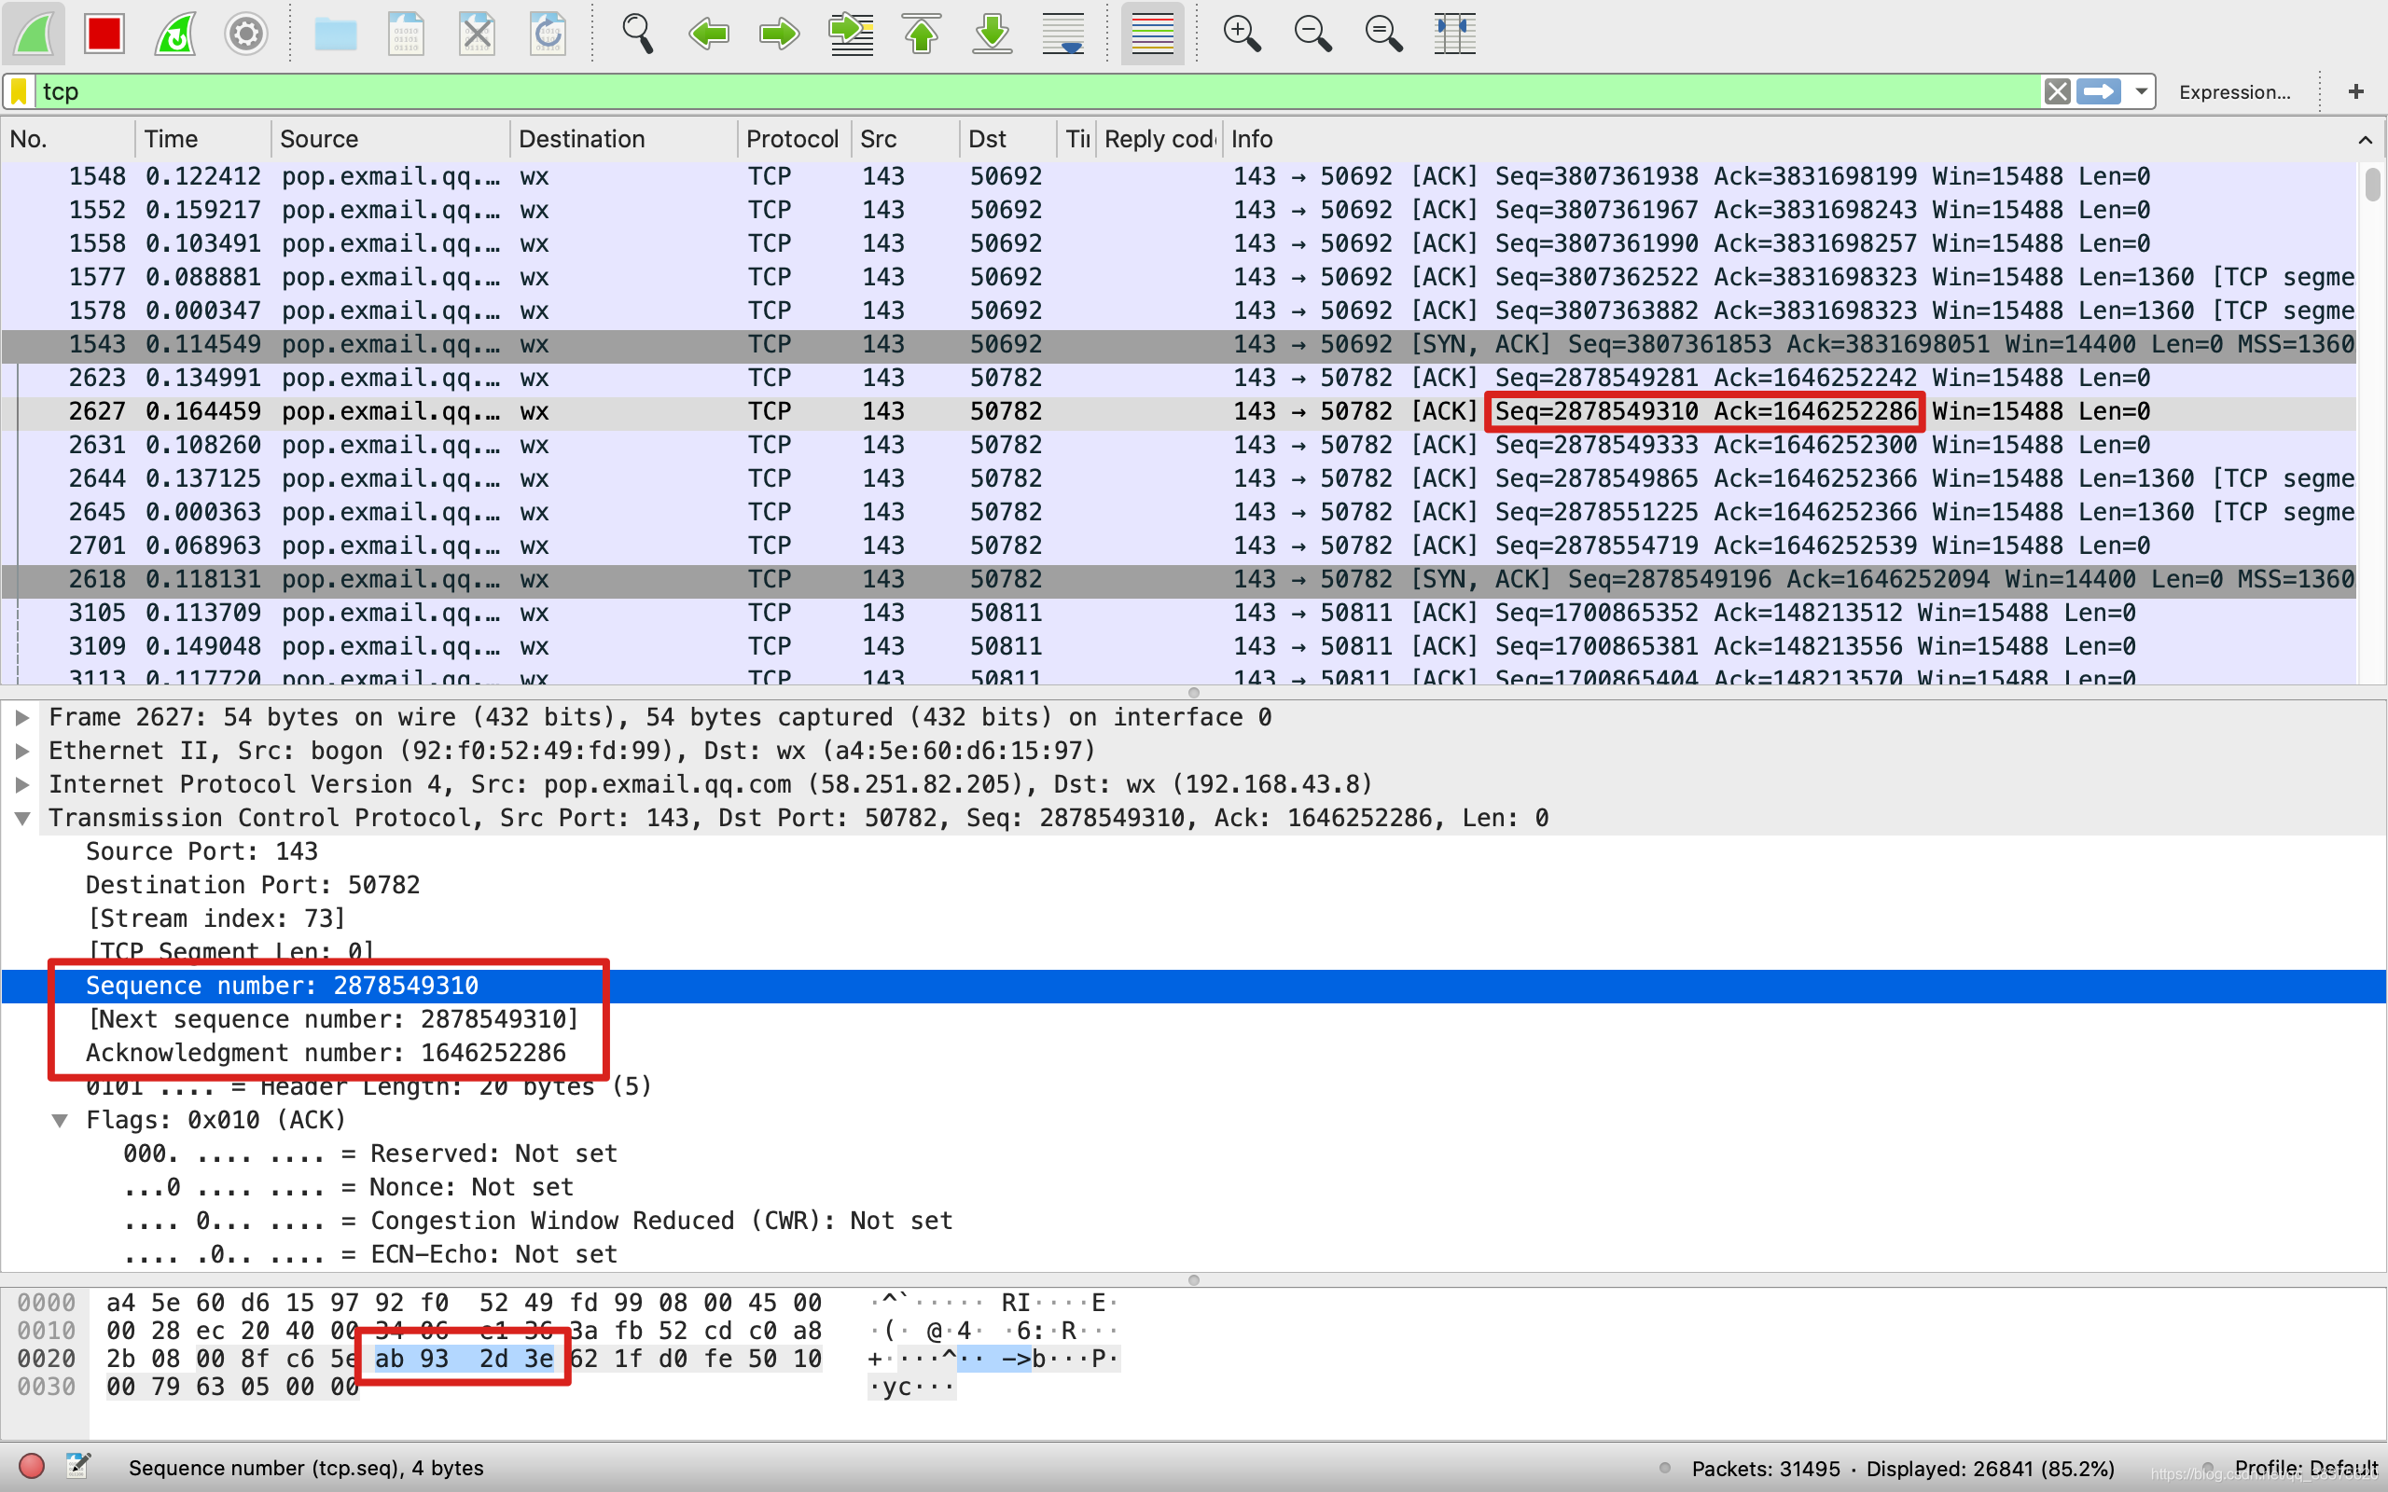Viewport: 2388px width, 1492px height.
Task: Go forward in packet history
Action: (779, 34)
